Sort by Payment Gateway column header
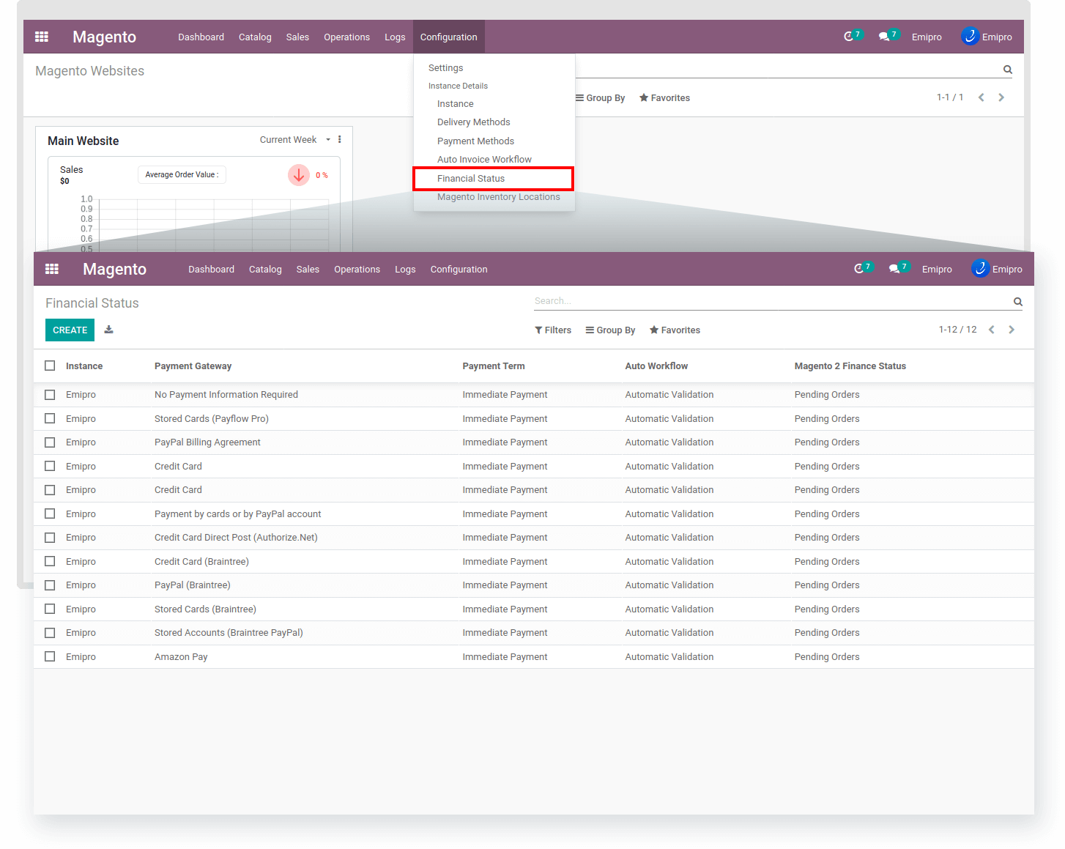1065x849 pixels. point(193,366)
